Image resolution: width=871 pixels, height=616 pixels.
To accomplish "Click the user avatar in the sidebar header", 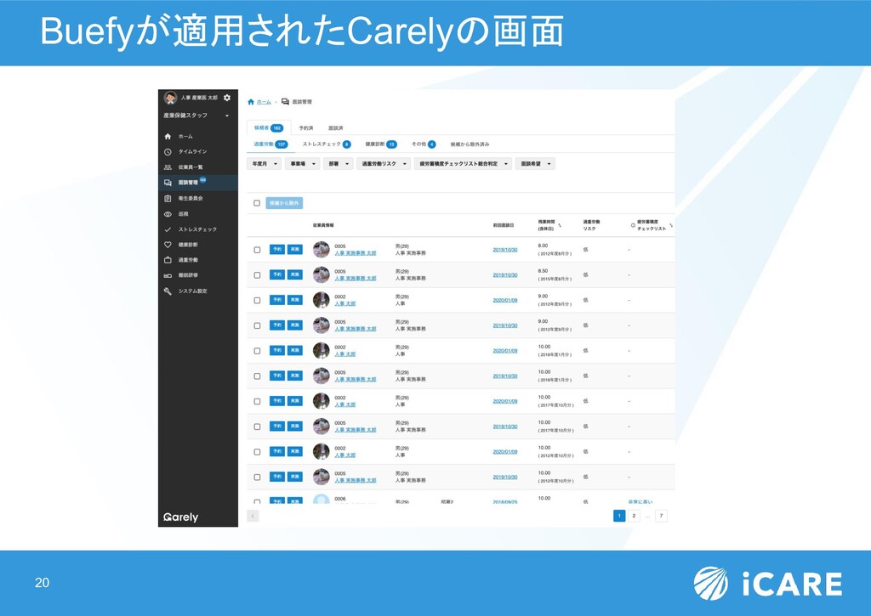I will (x=170, y=98).
